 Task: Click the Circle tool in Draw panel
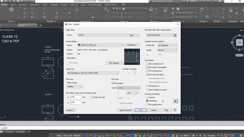tap(11, 10)
